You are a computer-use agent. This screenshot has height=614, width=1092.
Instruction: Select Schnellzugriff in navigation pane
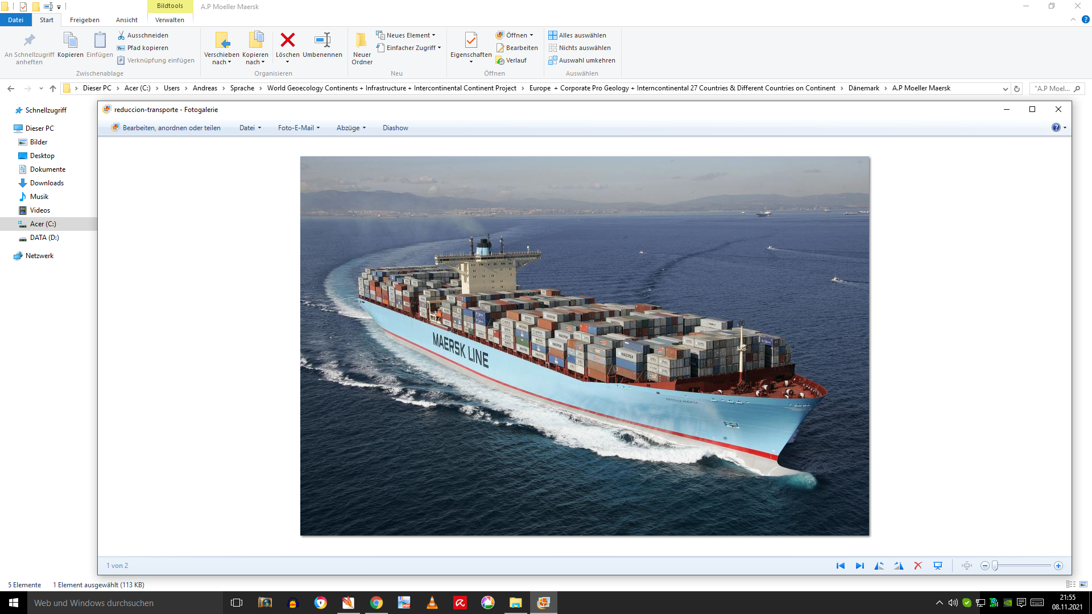[45, 110]
